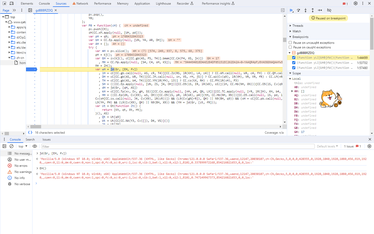374x234 pixels.
Task: Filter console to No user messages
Action: point(16,160)
